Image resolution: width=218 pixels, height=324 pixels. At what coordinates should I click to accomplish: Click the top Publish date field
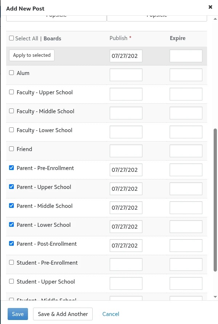point(126,56)
